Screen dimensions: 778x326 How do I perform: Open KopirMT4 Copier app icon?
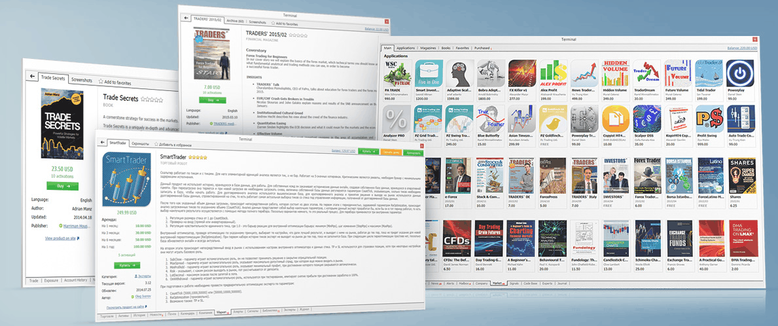(678, 118)
